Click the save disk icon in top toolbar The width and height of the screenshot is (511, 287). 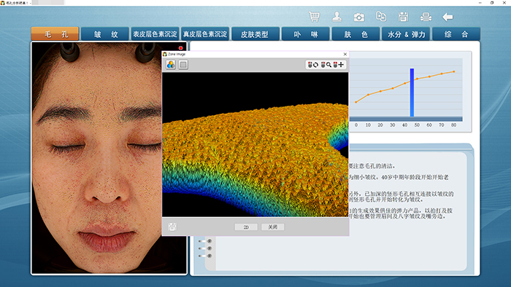(403, 17)
